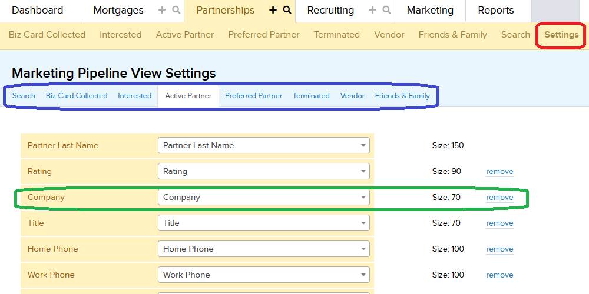589x294 pixels.
Task: Open Search in yellow submenu
Action: point(515,35)
